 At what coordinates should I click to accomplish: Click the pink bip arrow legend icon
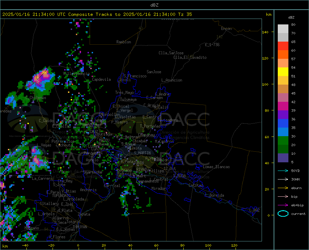283,197
